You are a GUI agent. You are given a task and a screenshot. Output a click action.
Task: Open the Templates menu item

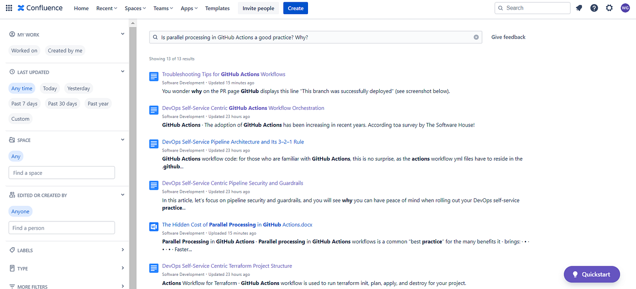click(x=217, y=8)
